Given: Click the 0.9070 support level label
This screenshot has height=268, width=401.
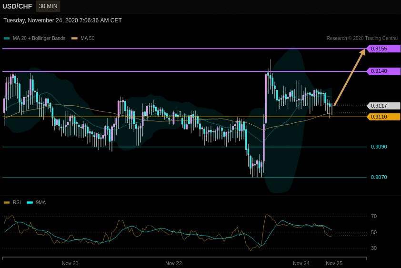Looking at the screenshot, I should [379, 177].
